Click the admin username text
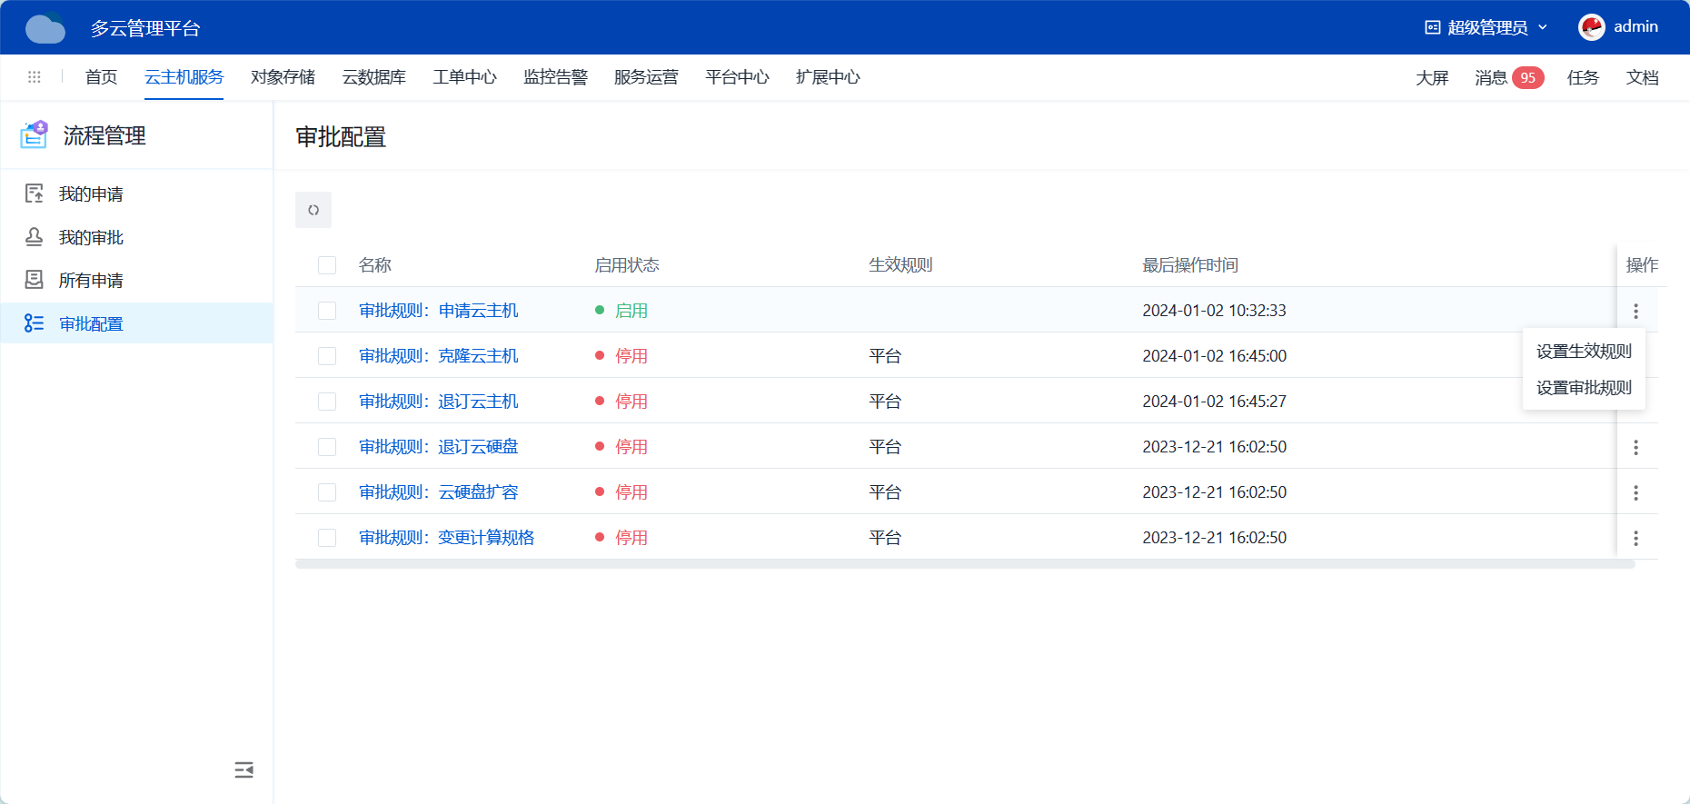Viewport: 1690px width, 804px height. [x=1635, y=27]
